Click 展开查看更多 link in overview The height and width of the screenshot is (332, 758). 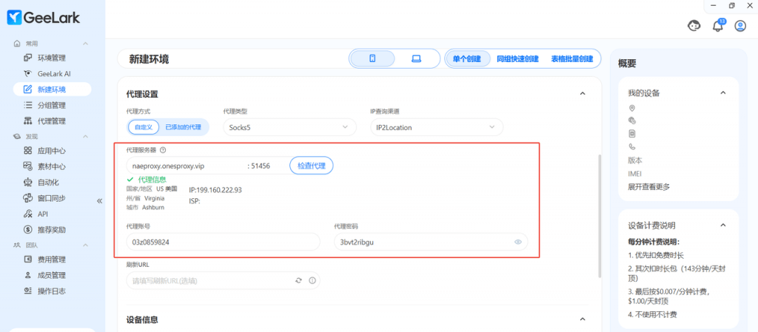tap(649, 186)
